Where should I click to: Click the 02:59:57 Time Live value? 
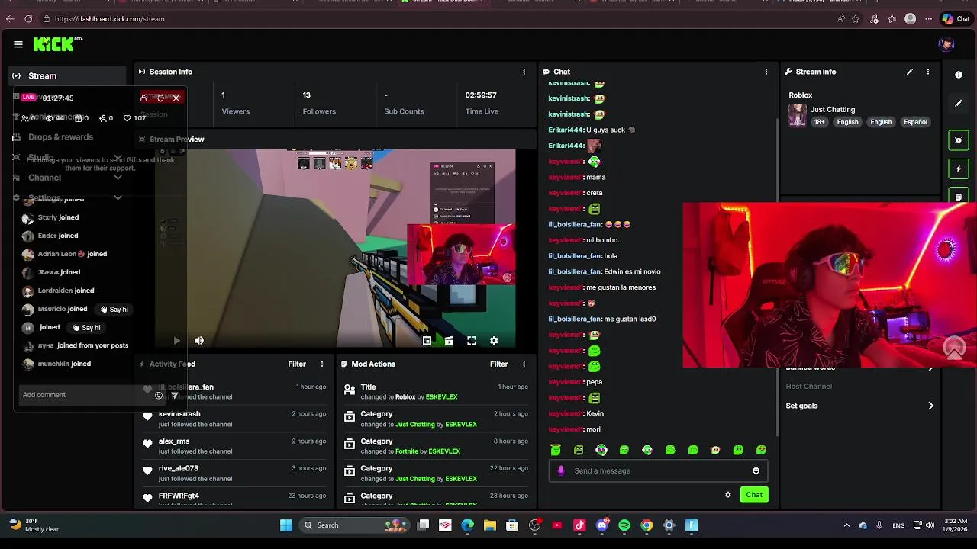point(481,95)
